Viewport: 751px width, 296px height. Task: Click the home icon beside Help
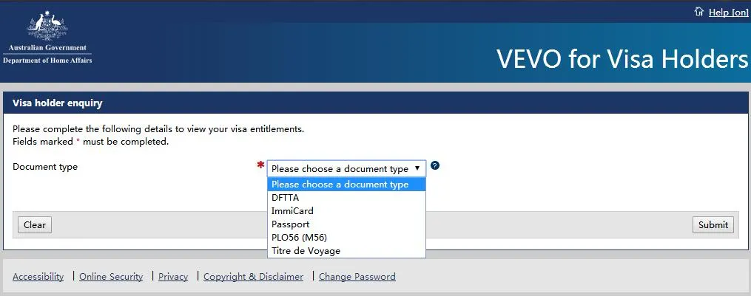[698, 12]
